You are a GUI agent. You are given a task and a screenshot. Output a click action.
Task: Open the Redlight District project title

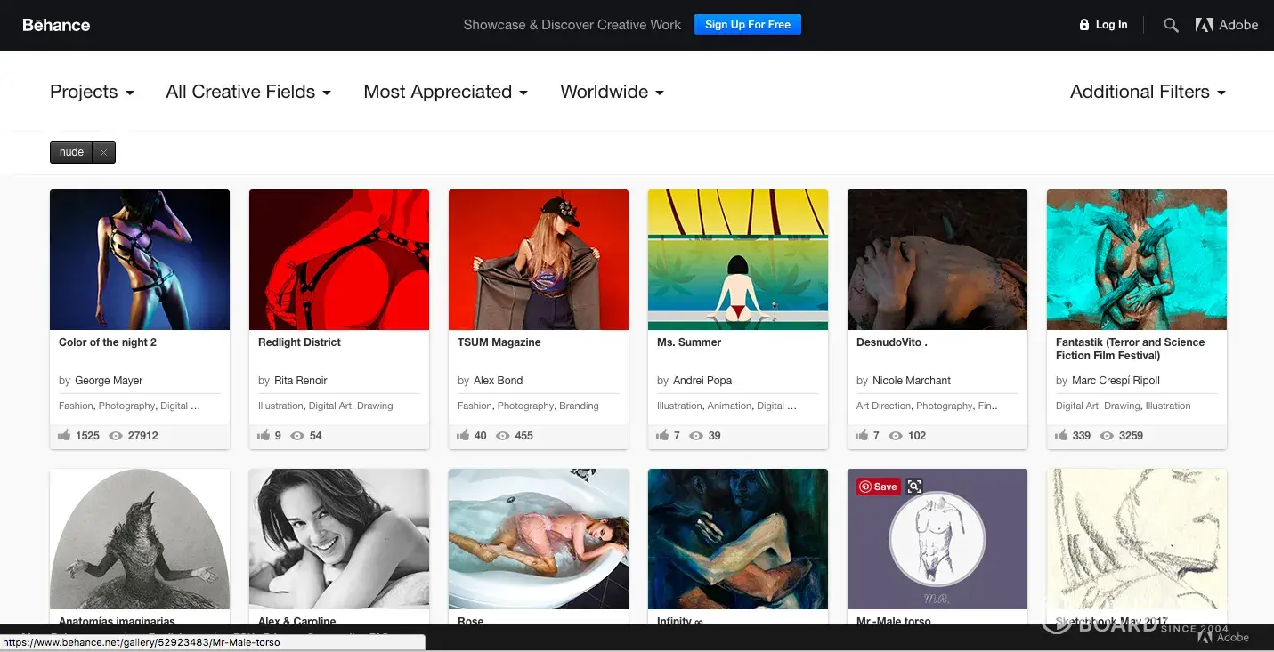[x=299, y=342]
